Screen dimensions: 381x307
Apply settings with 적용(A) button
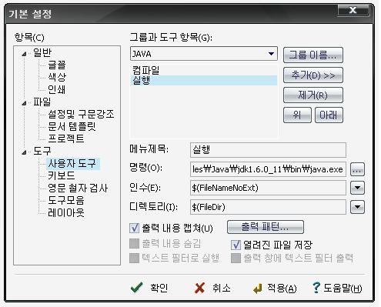pos(275,289)
